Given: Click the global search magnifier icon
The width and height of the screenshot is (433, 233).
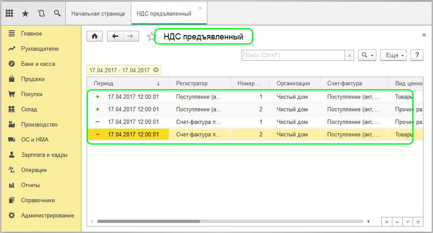Looking at the screenshot, I should [57, 13].
